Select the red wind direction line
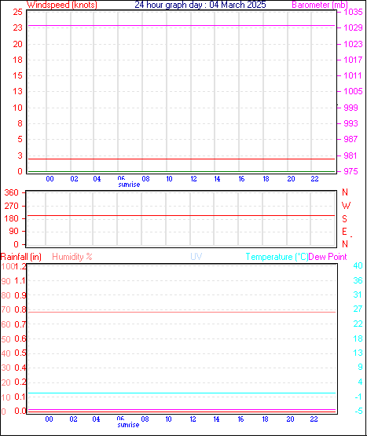 (182, 216)
